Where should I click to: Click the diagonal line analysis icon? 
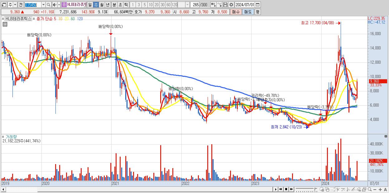coord(353,189)
